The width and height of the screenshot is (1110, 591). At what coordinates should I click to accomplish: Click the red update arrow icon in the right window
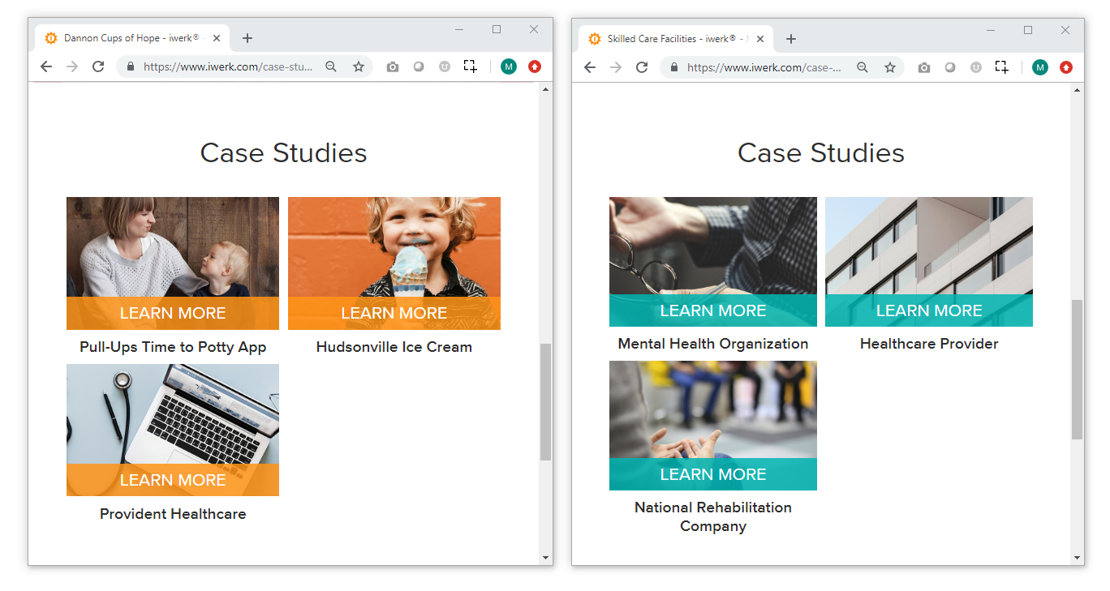[1066, 67]
